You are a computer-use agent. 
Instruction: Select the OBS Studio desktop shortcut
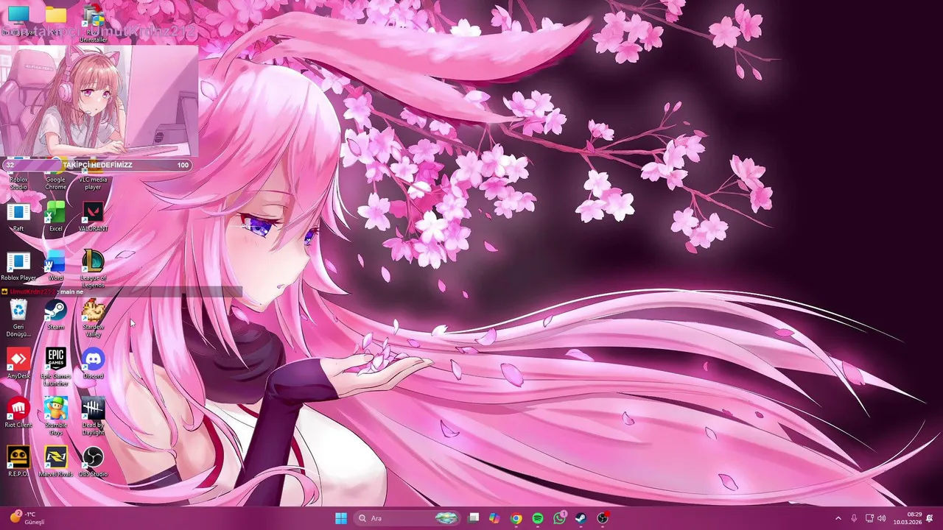click(x=93, y=462)
